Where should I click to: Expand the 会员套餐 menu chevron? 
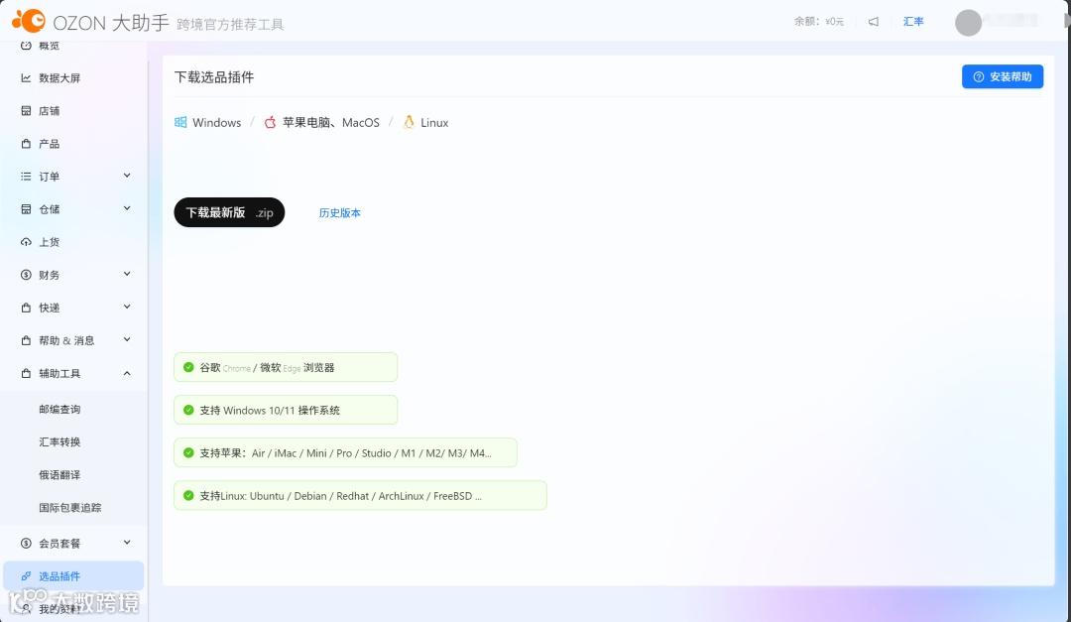tap(127, 543)
